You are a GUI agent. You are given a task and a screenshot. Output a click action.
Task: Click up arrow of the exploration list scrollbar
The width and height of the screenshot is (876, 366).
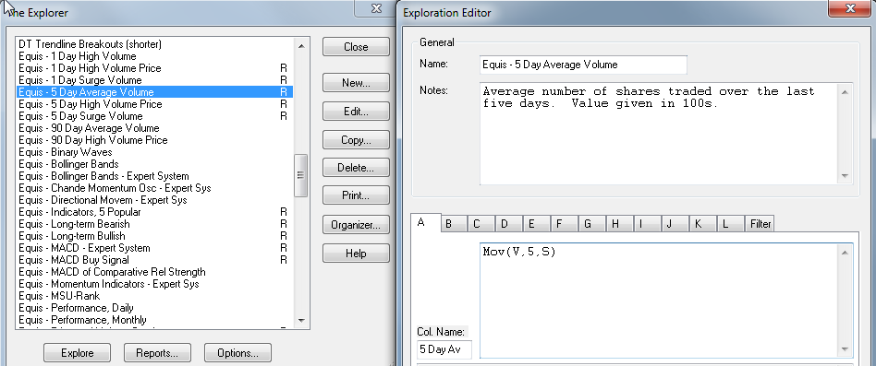tap(301, 46)
